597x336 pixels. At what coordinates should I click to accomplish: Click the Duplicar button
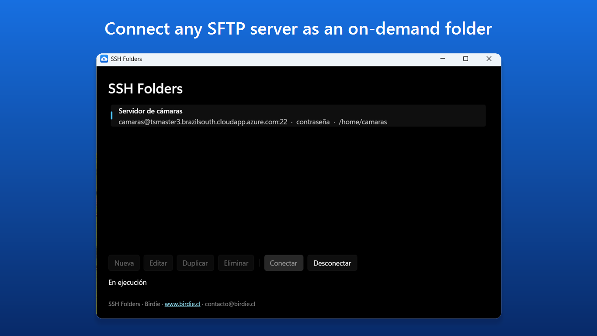(x=195, y=263)
